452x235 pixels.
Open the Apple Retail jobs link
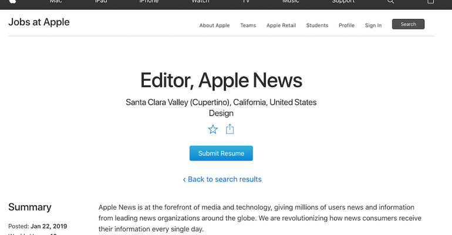[281, 25]
